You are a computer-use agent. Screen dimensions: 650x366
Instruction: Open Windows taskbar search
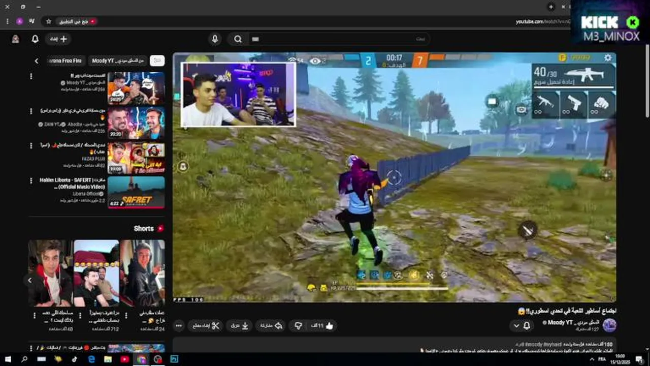(24, 359)
